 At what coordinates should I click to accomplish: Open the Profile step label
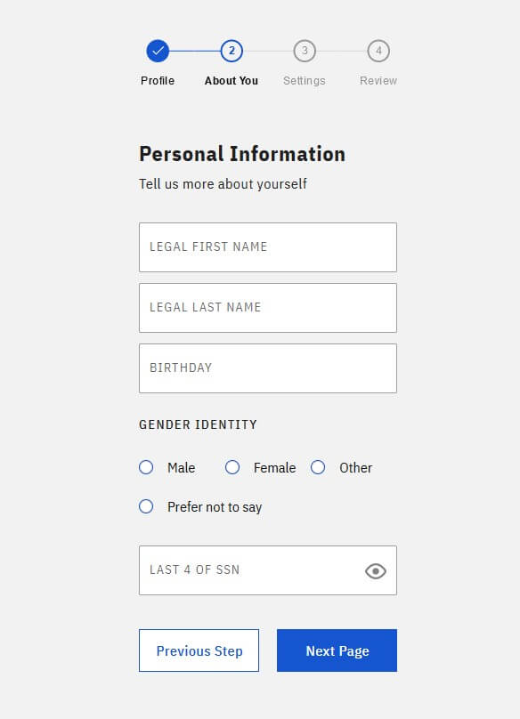158,81
